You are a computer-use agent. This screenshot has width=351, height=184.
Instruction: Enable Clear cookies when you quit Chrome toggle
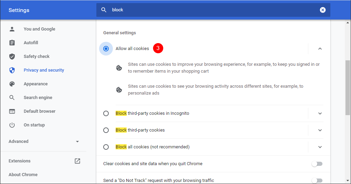pyautogui.click(x=317, y=164)
